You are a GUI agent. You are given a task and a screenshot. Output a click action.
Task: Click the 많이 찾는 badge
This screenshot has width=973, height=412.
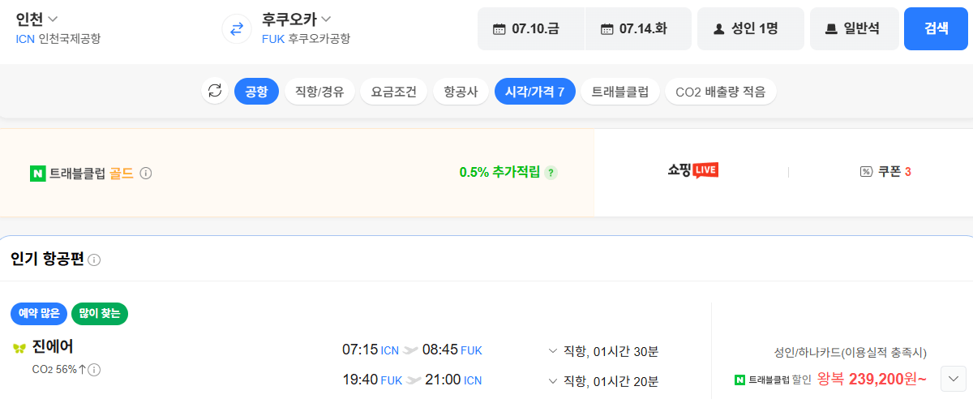[100, 313]
